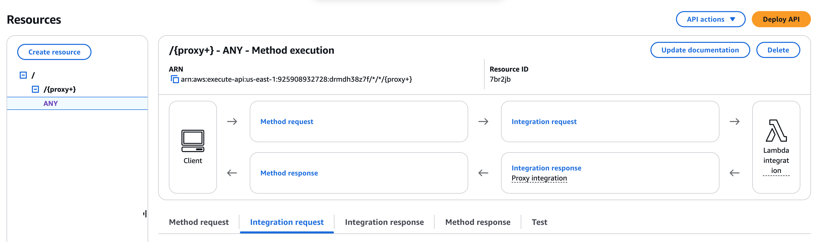Open Integration response link in diagram

pyautogui.click(x=546, y=168)
